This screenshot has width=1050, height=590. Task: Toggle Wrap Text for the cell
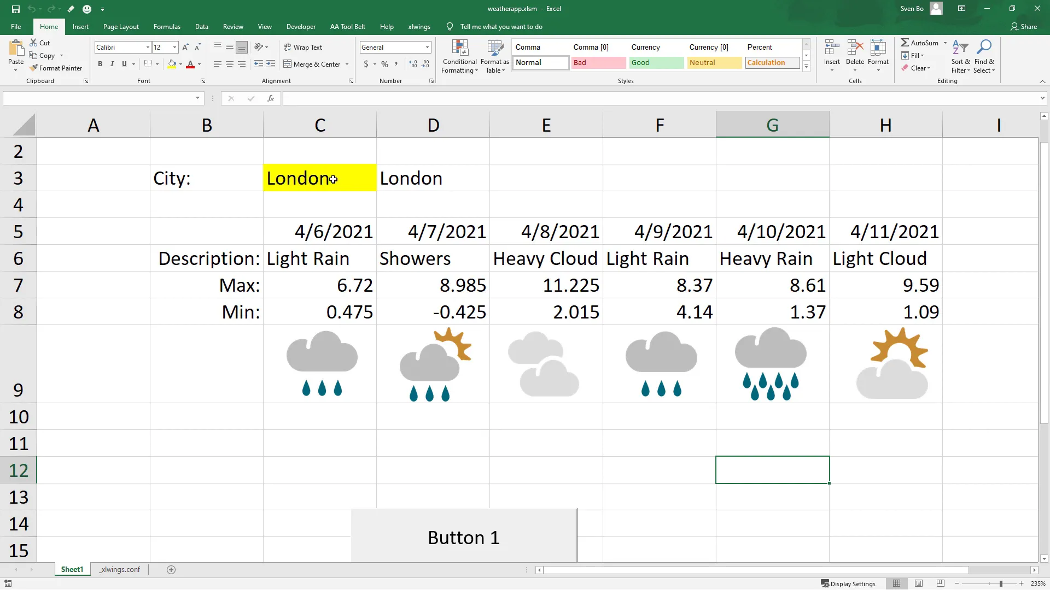[x=303, y=48]
